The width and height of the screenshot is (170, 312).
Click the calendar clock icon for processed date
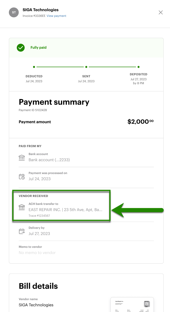click(x=22, y=177)
